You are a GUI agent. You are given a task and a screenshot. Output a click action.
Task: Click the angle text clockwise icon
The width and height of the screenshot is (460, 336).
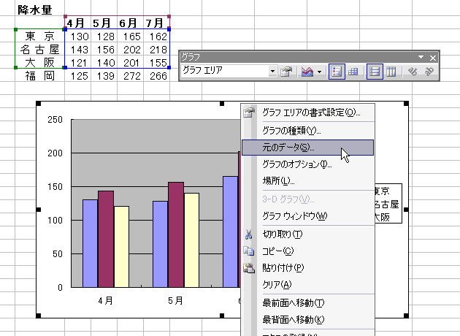[x=413, y=72]
